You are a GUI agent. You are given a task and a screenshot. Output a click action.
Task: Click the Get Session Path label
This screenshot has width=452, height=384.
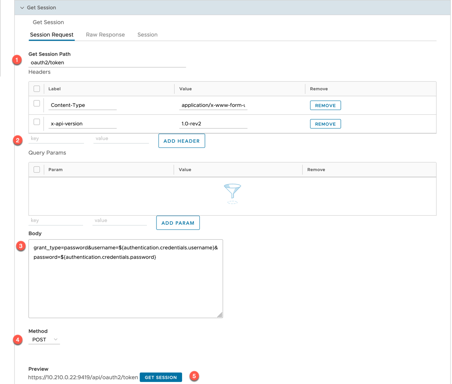tap(50, 54)
